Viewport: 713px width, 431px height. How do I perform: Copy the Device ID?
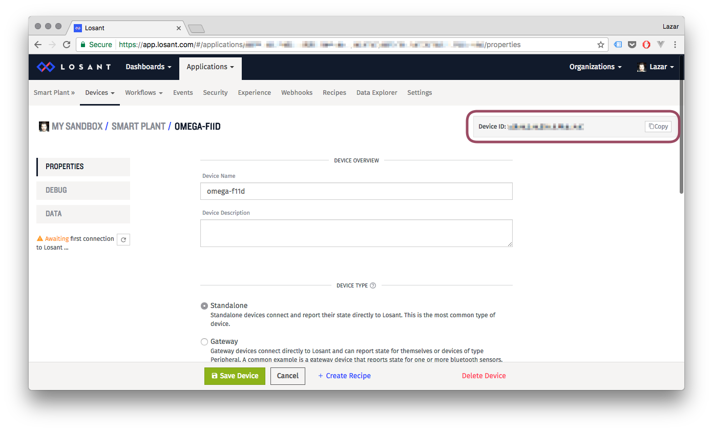coord(658,127)
